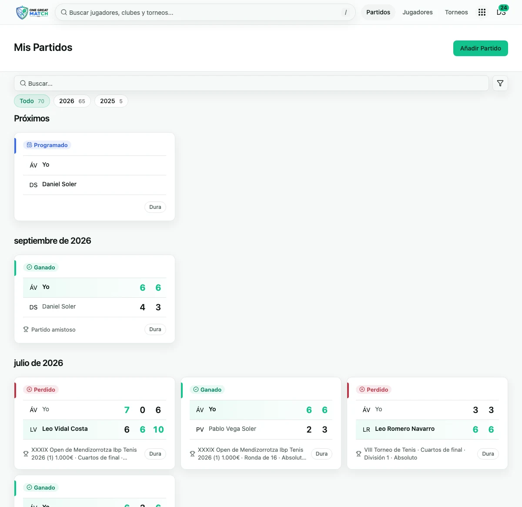Click the LR avatar initials of Leo Romero Navarro

tap(366, 430)
